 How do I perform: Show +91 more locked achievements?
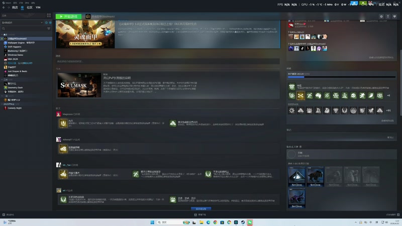pyautogui.click(x=388, y=110)
